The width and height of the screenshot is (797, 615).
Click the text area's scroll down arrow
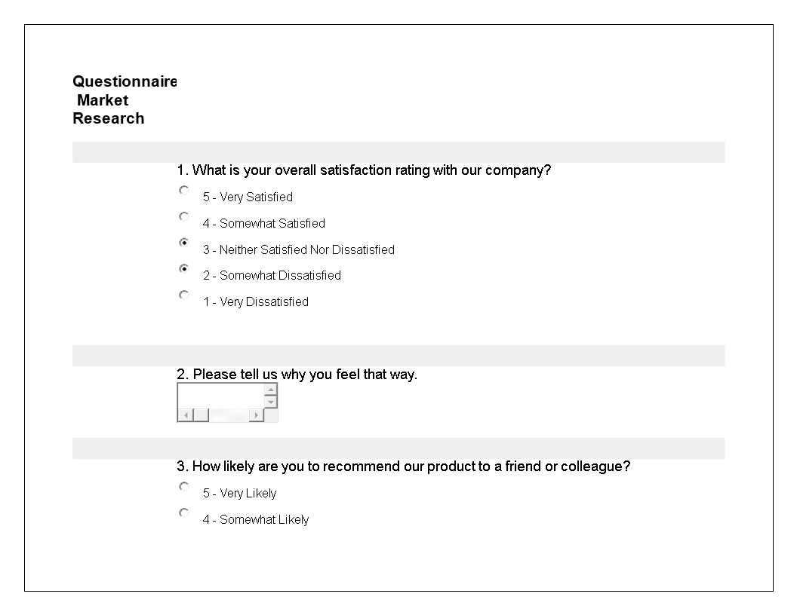point(271,402)
